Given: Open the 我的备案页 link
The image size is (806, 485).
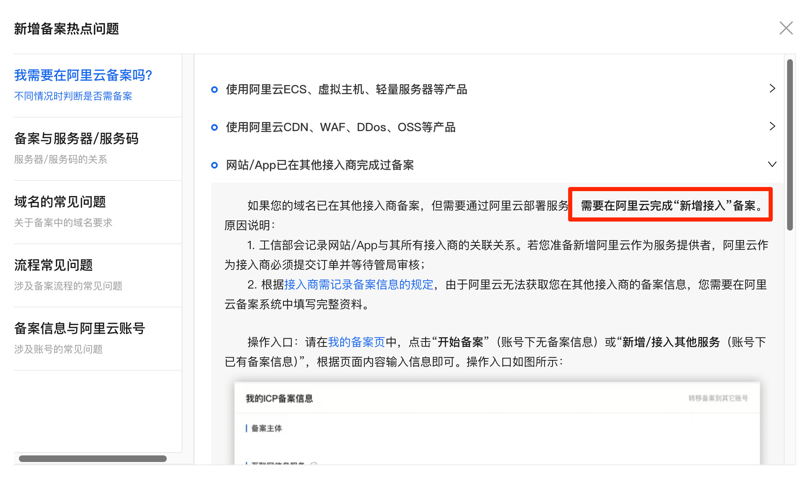Looking at the screenshot, I should click(357, 342).
